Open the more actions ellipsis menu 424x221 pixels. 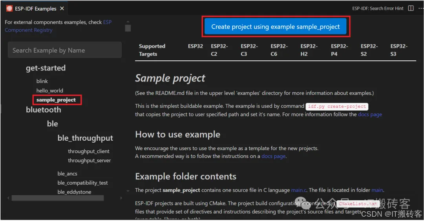click(x=421, y=8)
